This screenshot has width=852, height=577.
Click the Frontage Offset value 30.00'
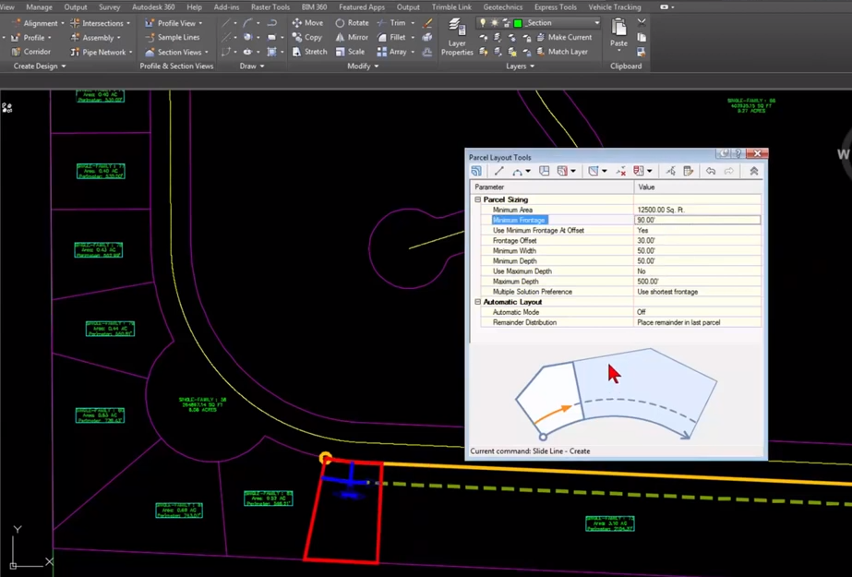click(x=697, y=241)
